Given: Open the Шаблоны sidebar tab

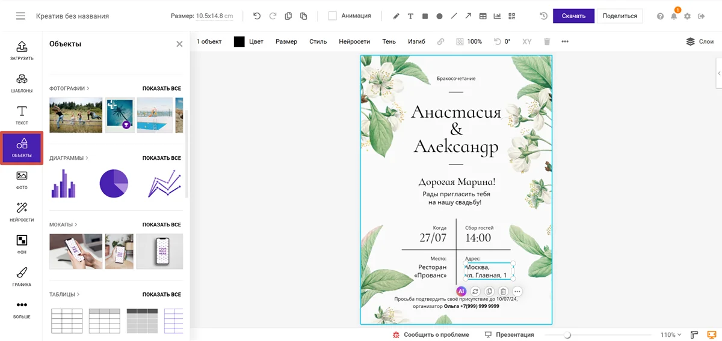Looking at the screenshot, I should (x=22, y=83).
